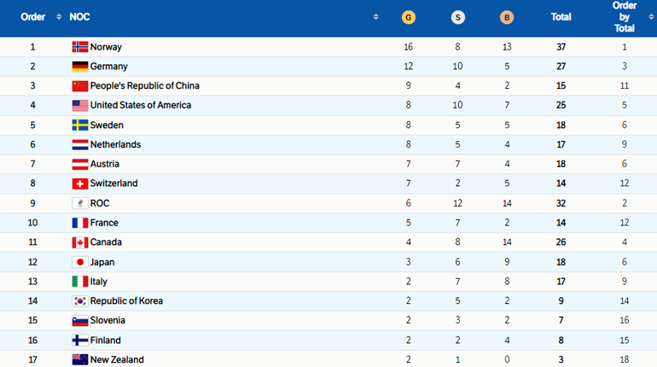Click the Austria flag icon

(x=80, y=164)
